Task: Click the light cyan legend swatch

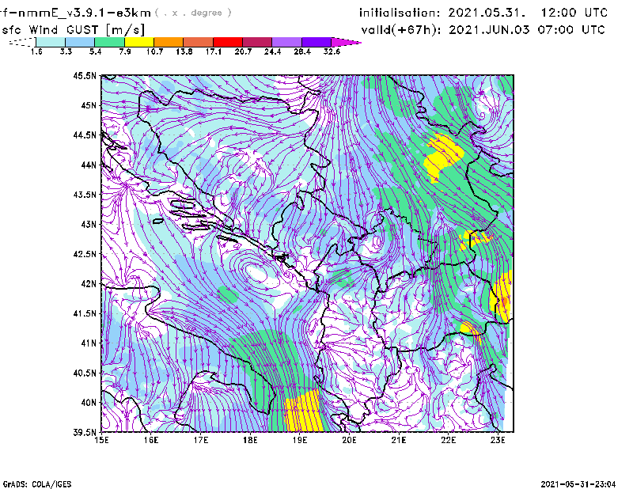Action: tap(51, 42)
